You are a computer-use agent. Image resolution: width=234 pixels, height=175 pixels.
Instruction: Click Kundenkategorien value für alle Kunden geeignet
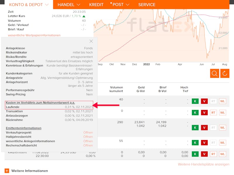click(x=76, y=73)
